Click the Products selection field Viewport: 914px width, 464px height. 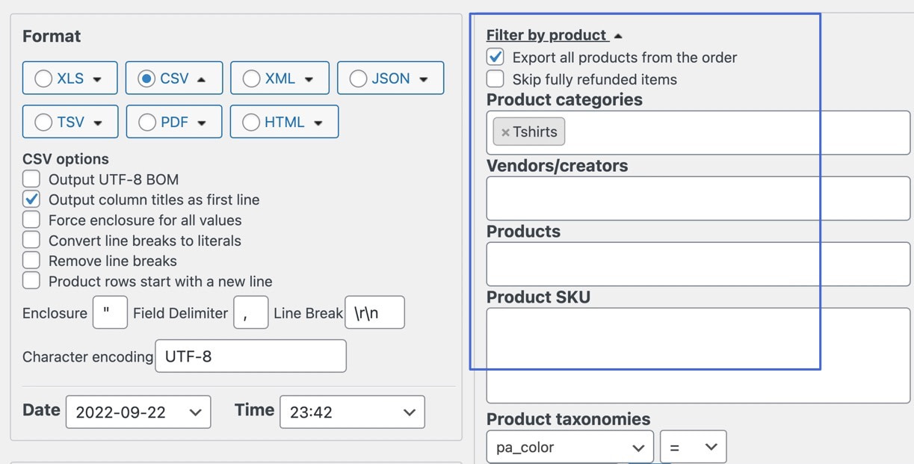pyautogui.click(x=698, y=264)
